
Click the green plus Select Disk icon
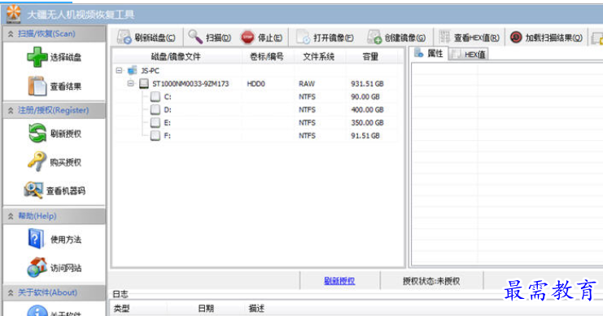coord(37,57)
